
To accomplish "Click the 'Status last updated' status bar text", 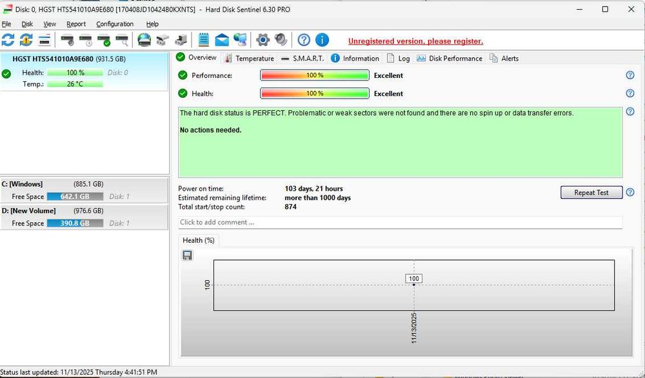I will click(x=79, y=372).
